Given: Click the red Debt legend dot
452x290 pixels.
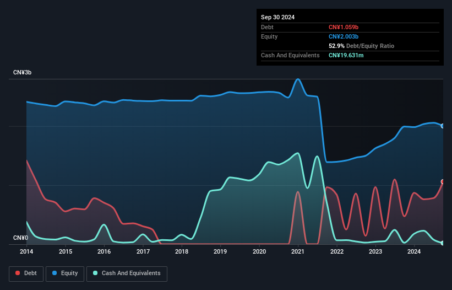Looking at the screenshot, I should click(x=18, y=273).
